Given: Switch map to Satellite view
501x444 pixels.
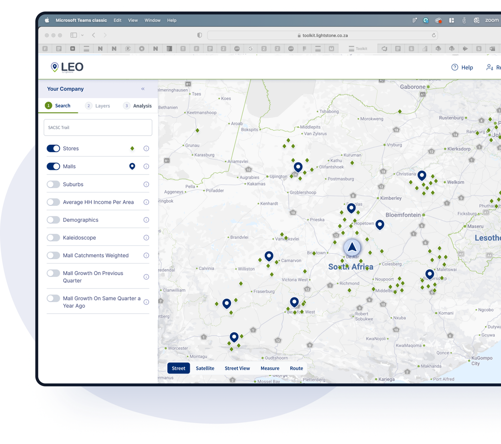Looking at the screenshot, I should point(205,368).
